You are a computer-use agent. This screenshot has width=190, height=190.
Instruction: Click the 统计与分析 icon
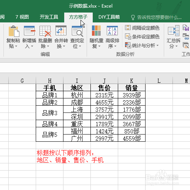(x=128, y=45)
